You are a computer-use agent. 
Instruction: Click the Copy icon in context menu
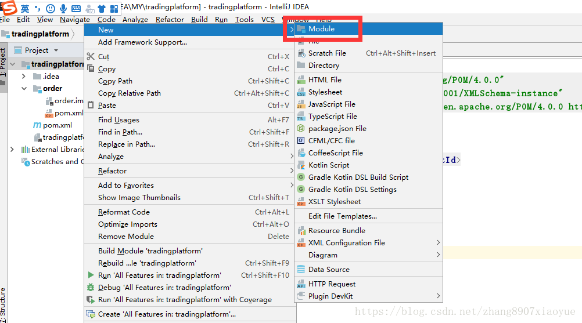[x=91, y=68]
